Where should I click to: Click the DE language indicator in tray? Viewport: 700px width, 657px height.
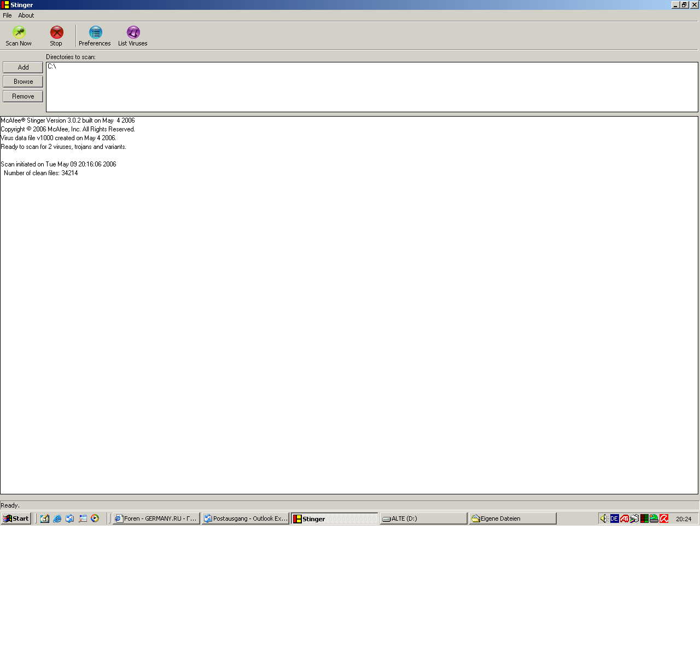click(614, 518)
